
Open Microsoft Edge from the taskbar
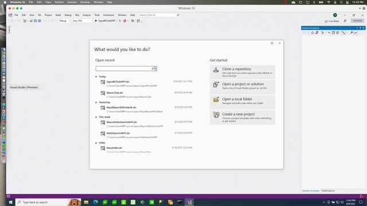96,202
